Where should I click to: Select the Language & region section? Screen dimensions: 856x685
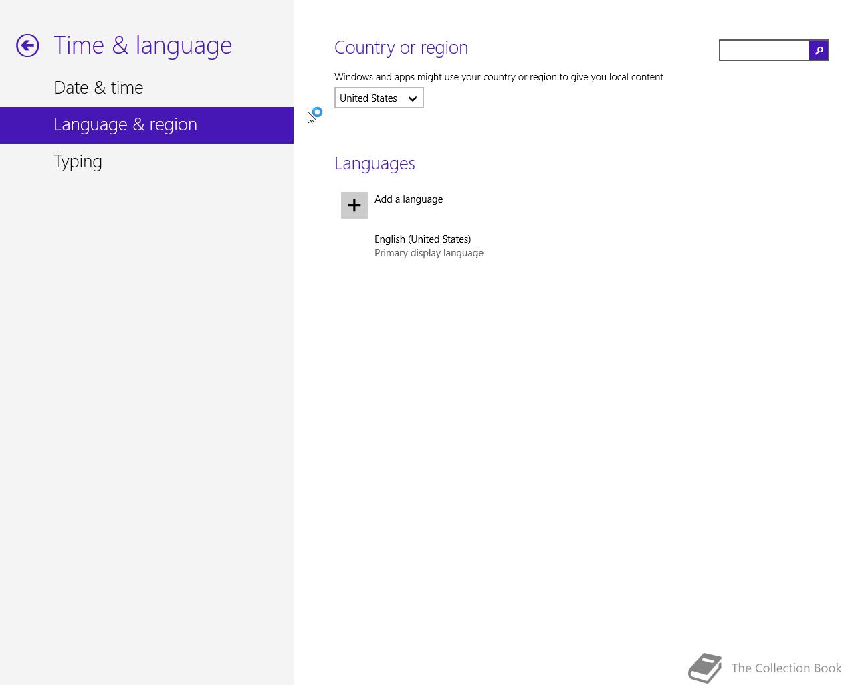pos(146,125)
